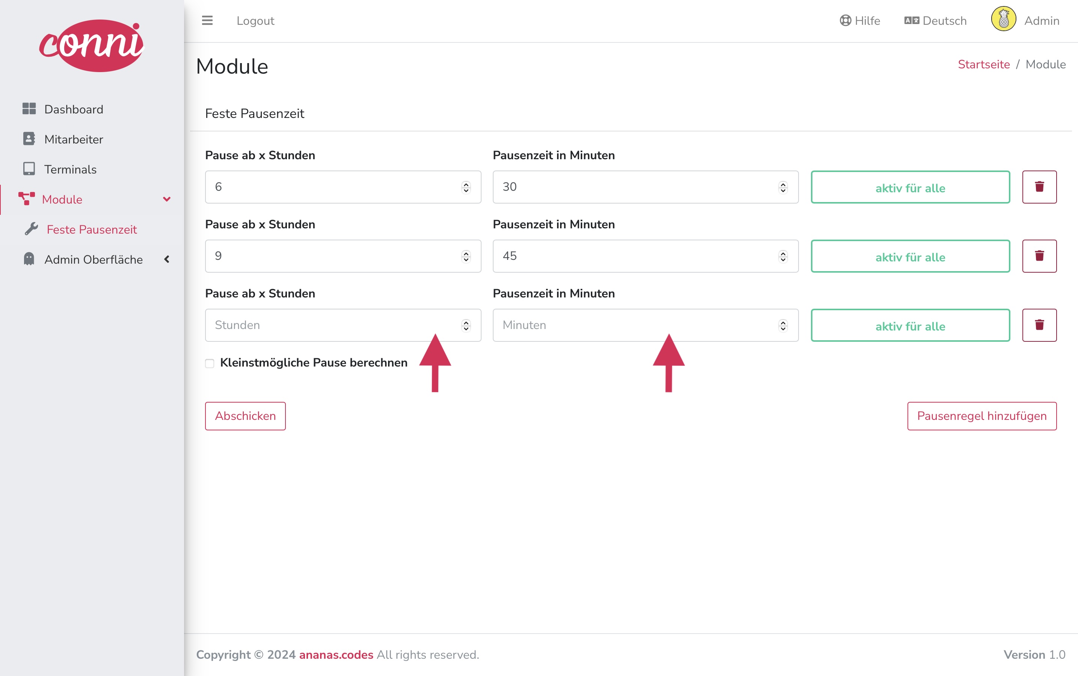This screenshot has width=1078, height=676.
Task: Click the Hilfe lifebuoy icon
Action: pyautogui.click(x=845, y=21)
